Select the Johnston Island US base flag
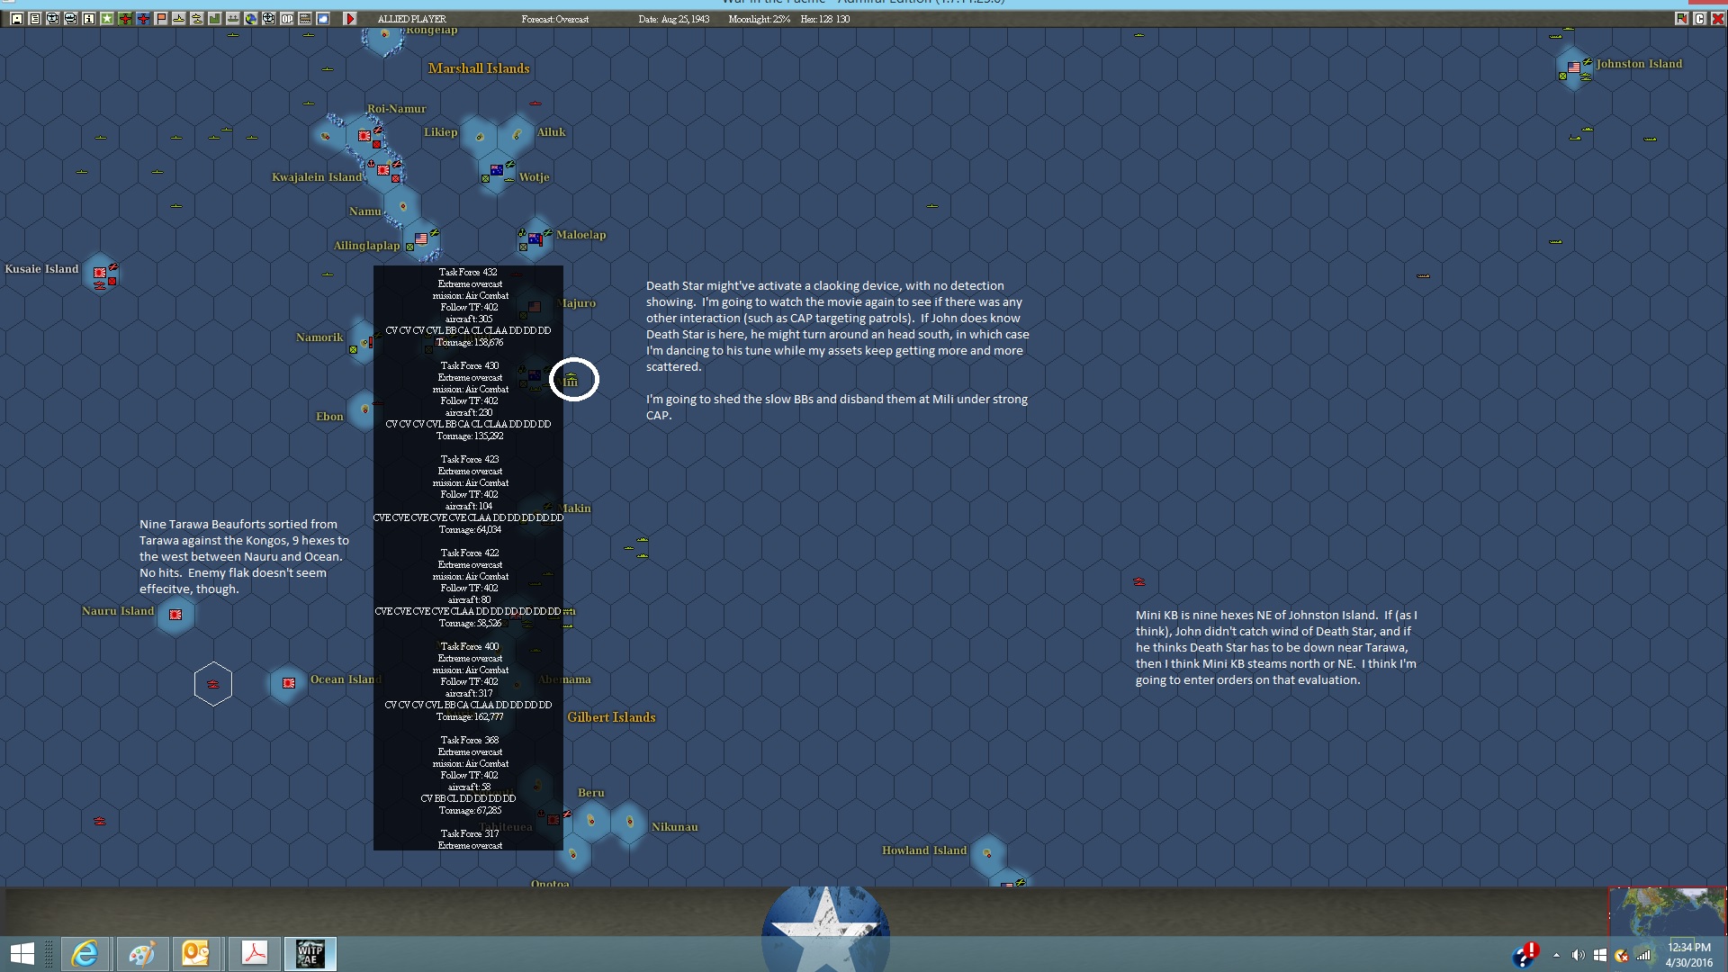Screen dimensions: 1728x972 1573,67
